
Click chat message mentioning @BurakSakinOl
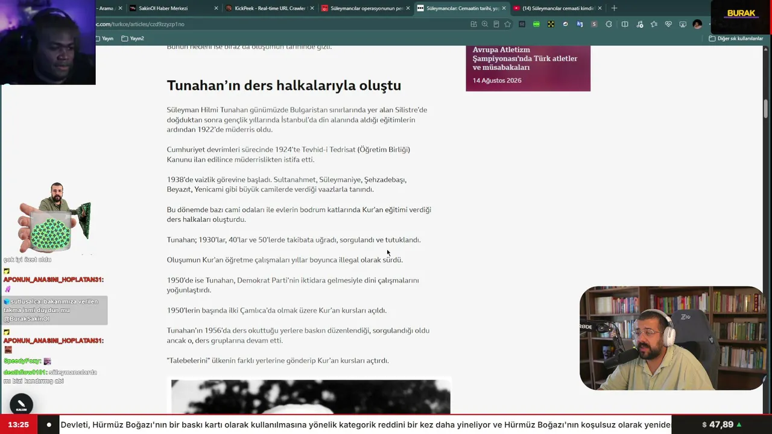(55, 310)
